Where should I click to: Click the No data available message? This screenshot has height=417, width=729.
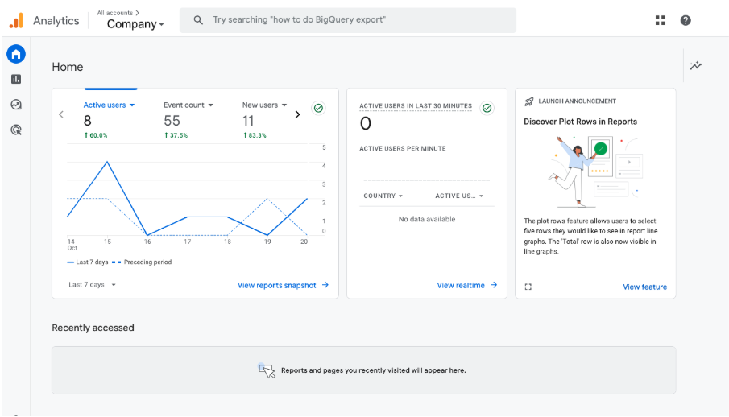coord(427,219)
